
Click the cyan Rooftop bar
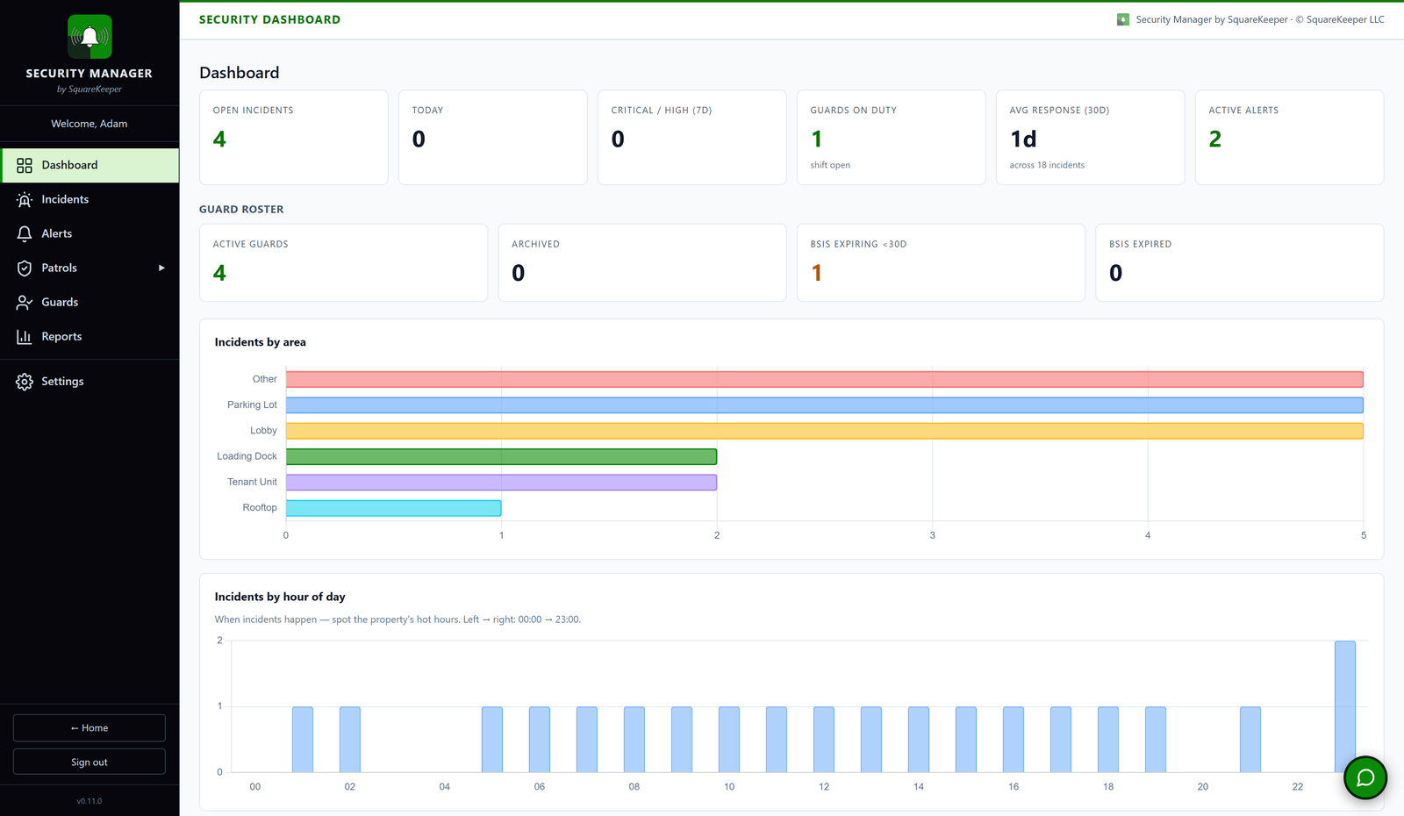pyautogui.click(x=393, y=508)
